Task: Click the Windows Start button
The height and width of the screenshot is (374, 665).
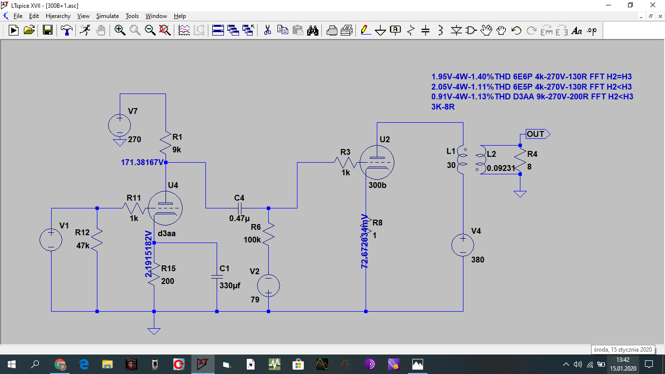Action: [12, 364]
